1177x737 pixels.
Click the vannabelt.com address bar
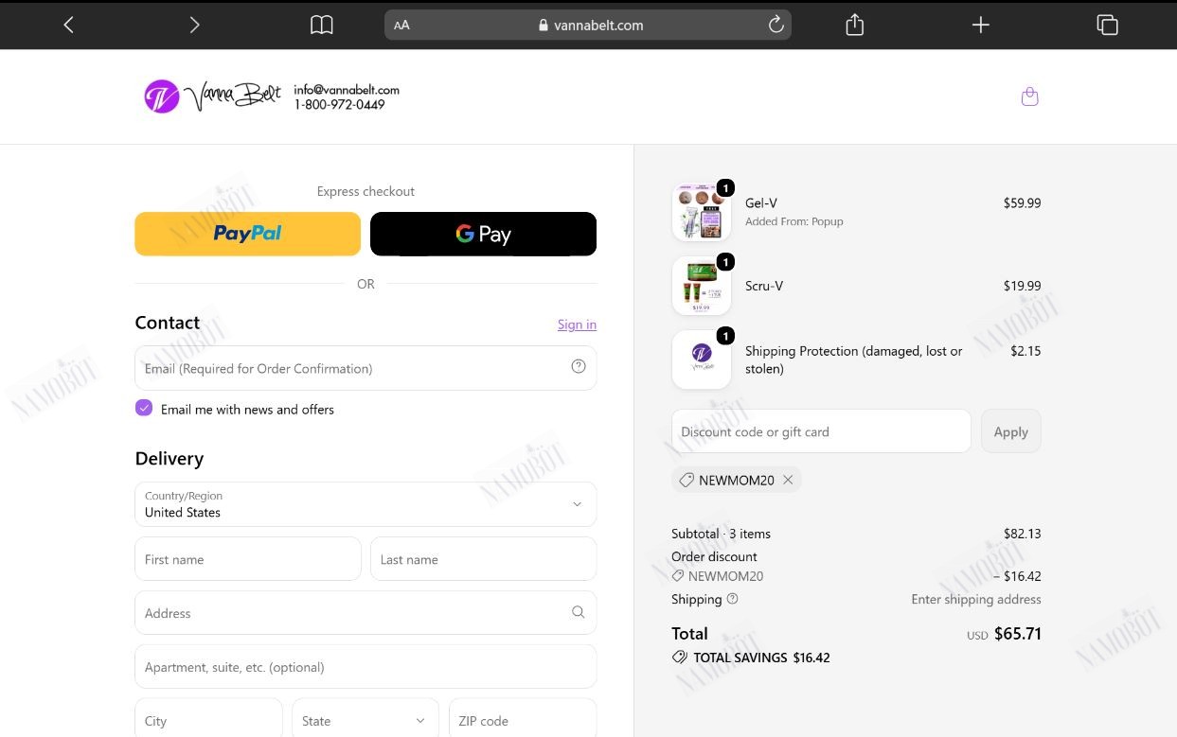(588, 26)
